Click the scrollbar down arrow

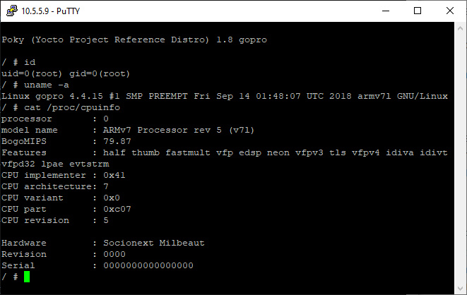460,289
